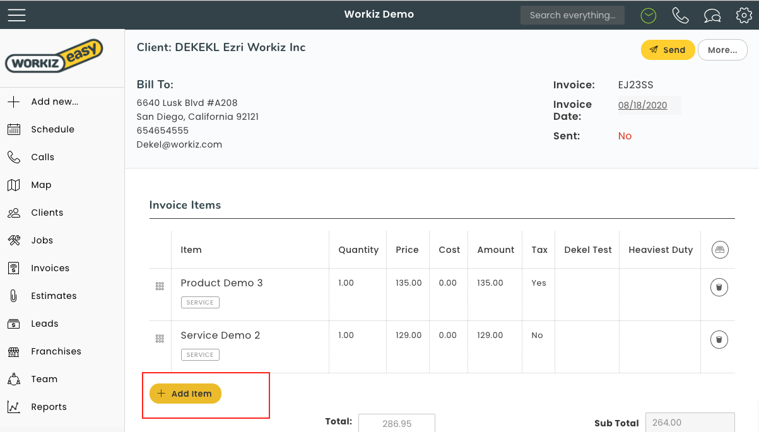Grab the drag handle for Product Demo 3

(x=160, y=286)
